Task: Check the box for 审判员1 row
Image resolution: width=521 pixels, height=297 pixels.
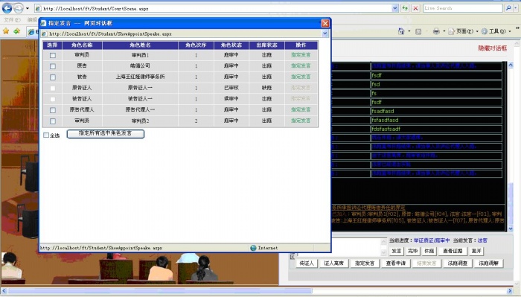Action: 53,56
